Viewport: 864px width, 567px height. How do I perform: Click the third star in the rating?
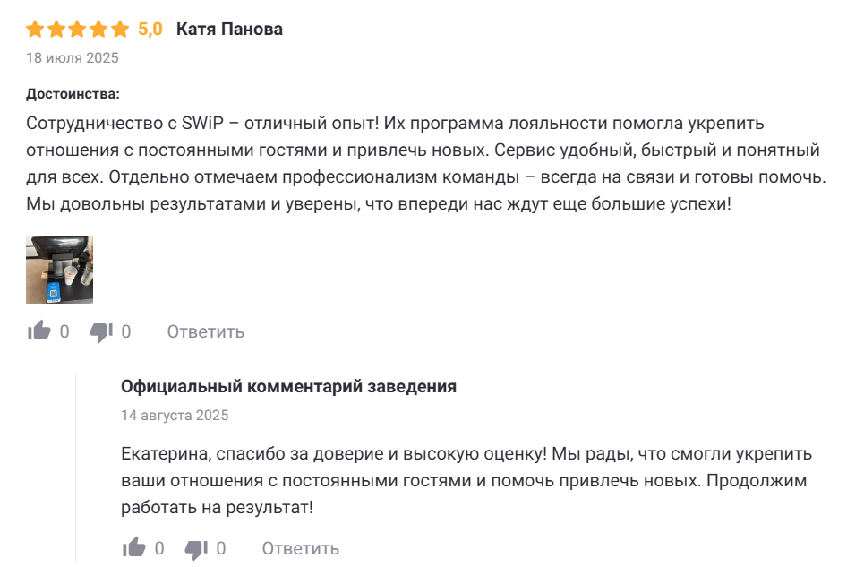(x=79, y=30)
